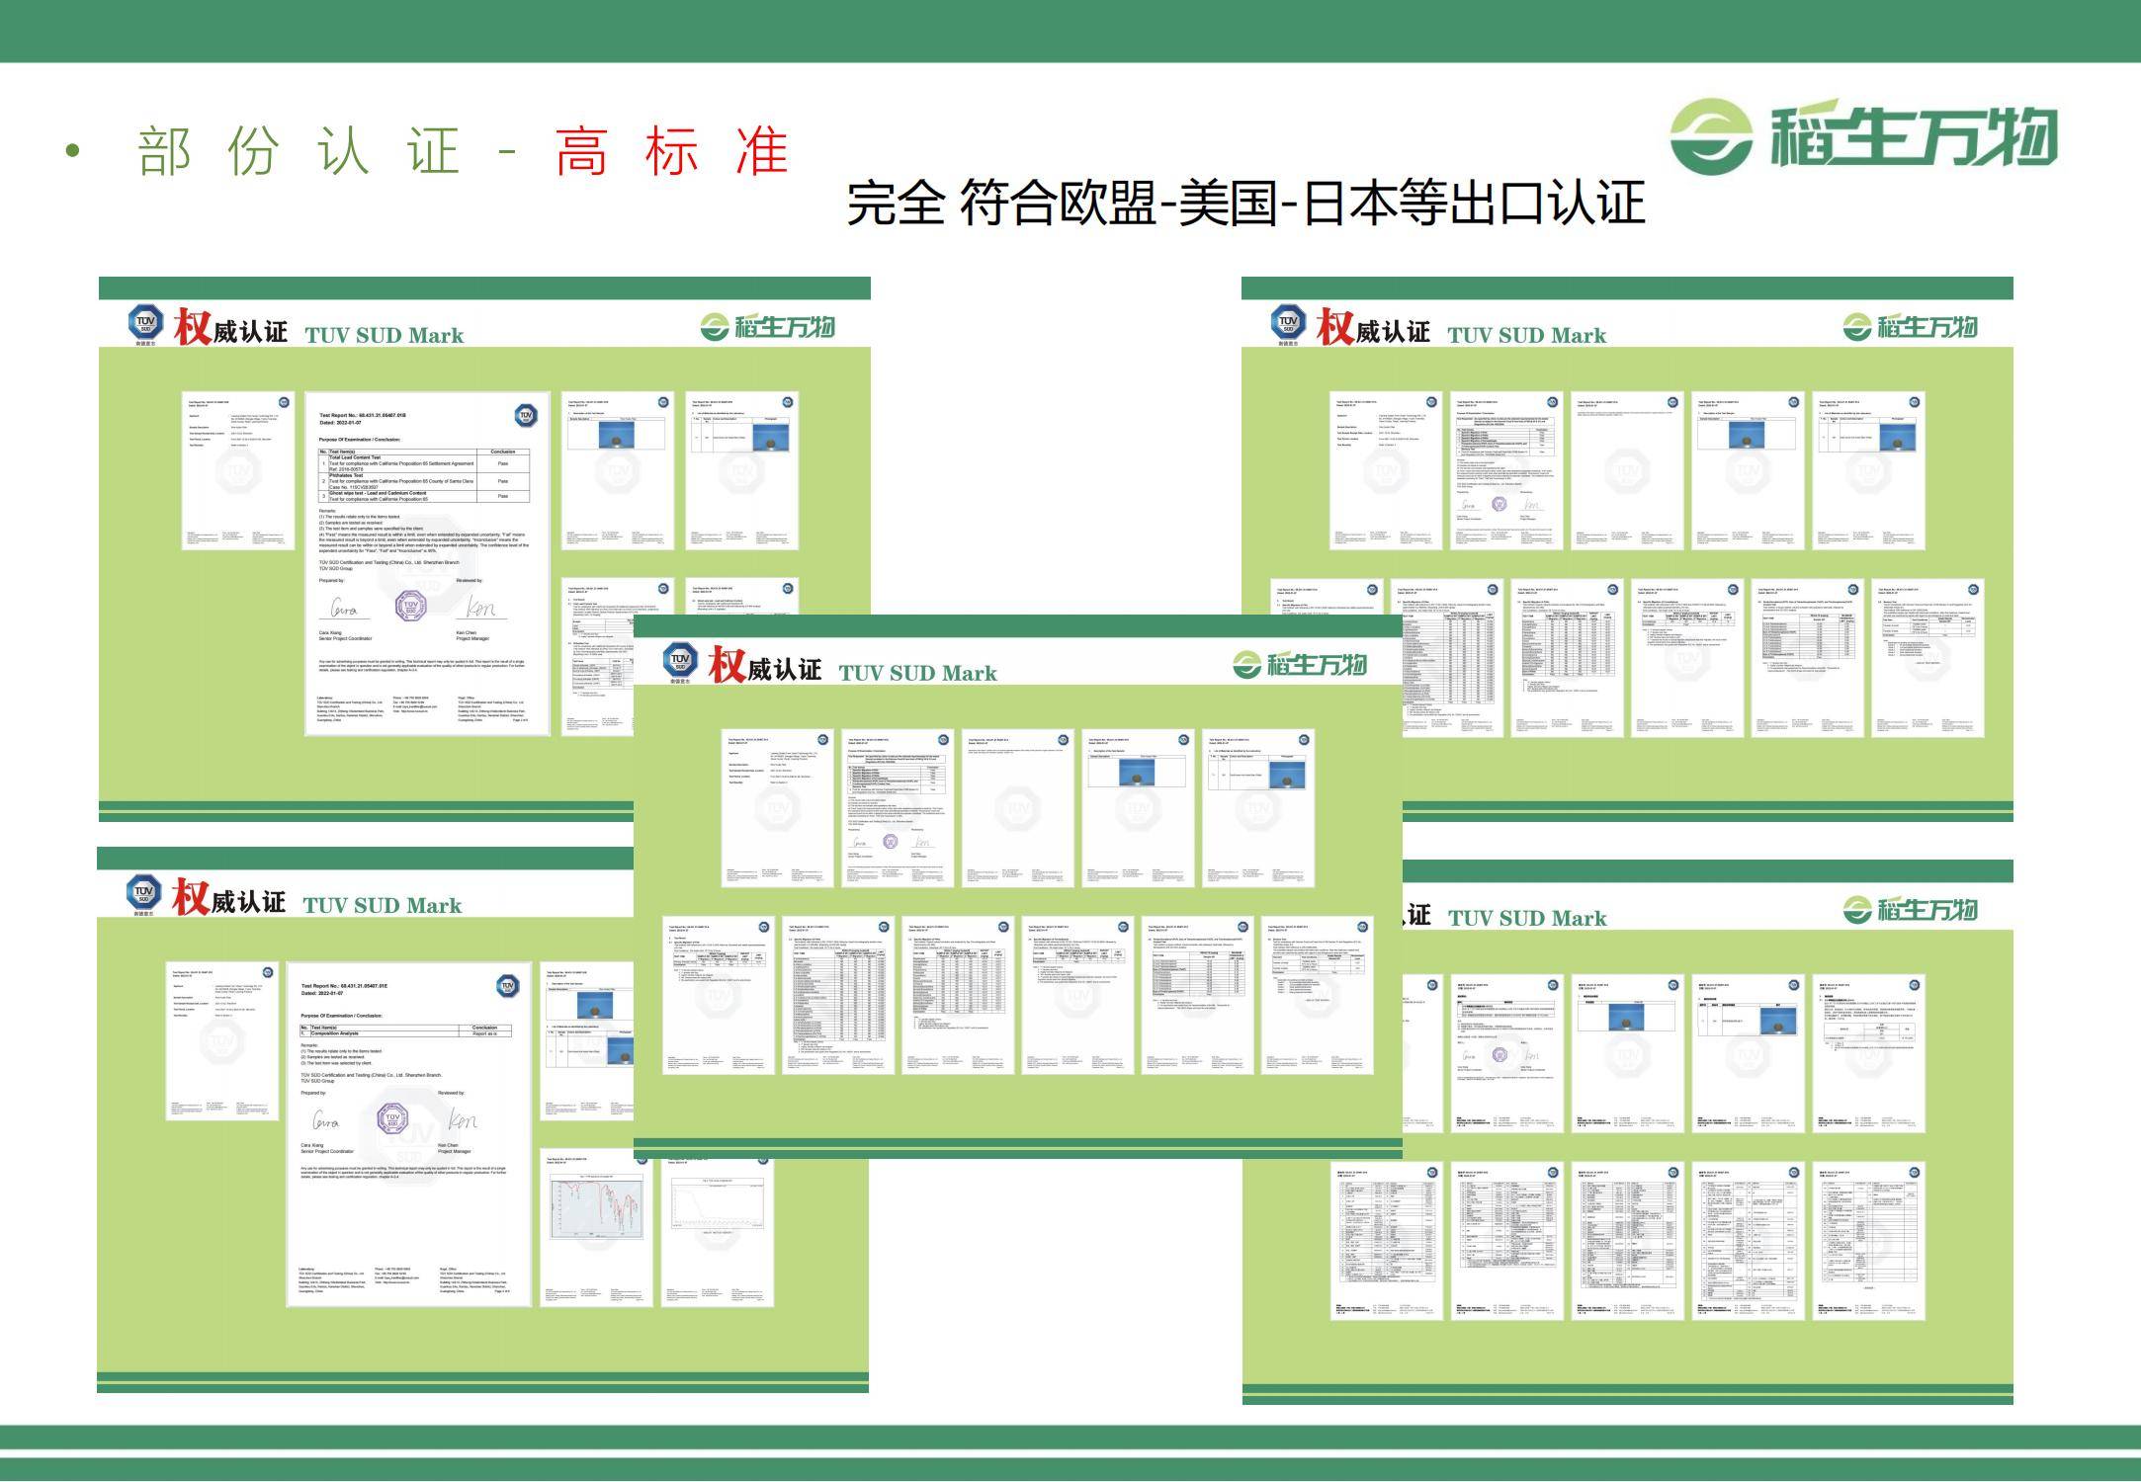This screenshot has height=1482, width=2141.
Task: Click 'TUV SUD Mark' text in bottom-right panel
Action: click(x=1527, y=919)
